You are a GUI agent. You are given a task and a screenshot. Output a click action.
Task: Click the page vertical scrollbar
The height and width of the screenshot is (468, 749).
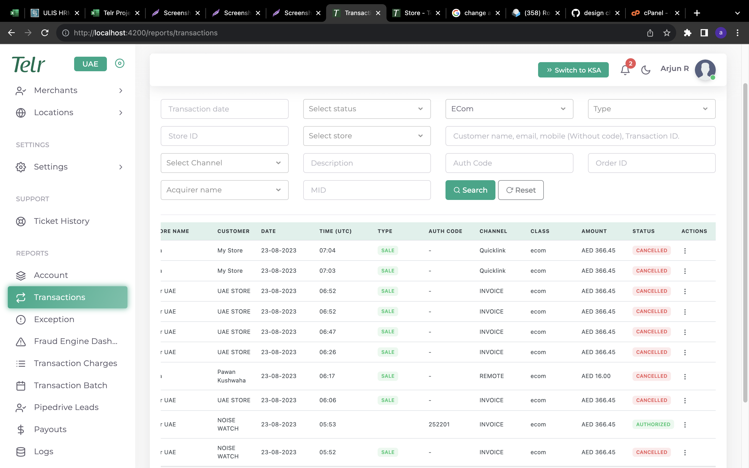click(x=745, y=243)
